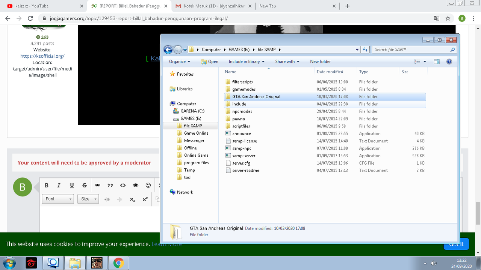Screen dimensions: 481x270
Task: Open the Size dropdown in the editor
Action: pos(88,199)
